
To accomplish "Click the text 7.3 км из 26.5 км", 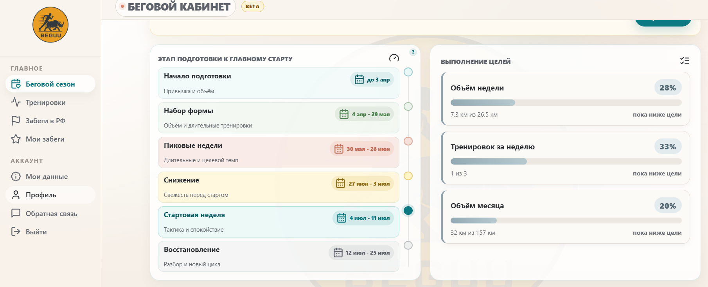I will coord(474,115).
